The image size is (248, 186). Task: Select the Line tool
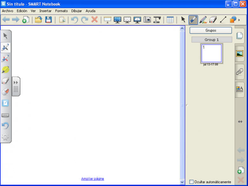tap(223, 20)
